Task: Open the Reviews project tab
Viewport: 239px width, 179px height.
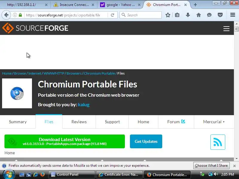Action: [x=79, y=122]
